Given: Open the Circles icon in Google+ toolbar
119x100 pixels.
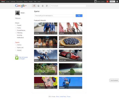Looking at the screenshot, I should click(47, 6).
